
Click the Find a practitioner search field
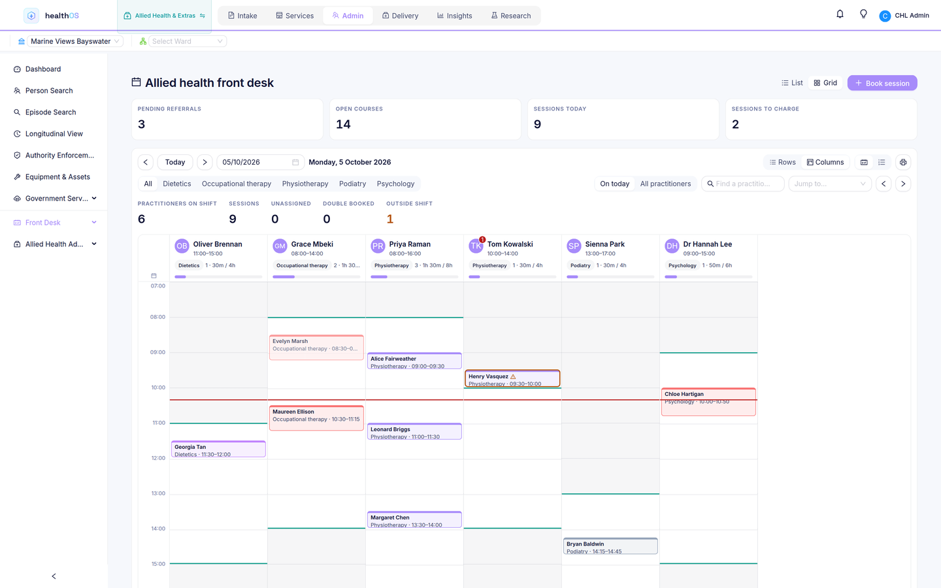point(742,184)
